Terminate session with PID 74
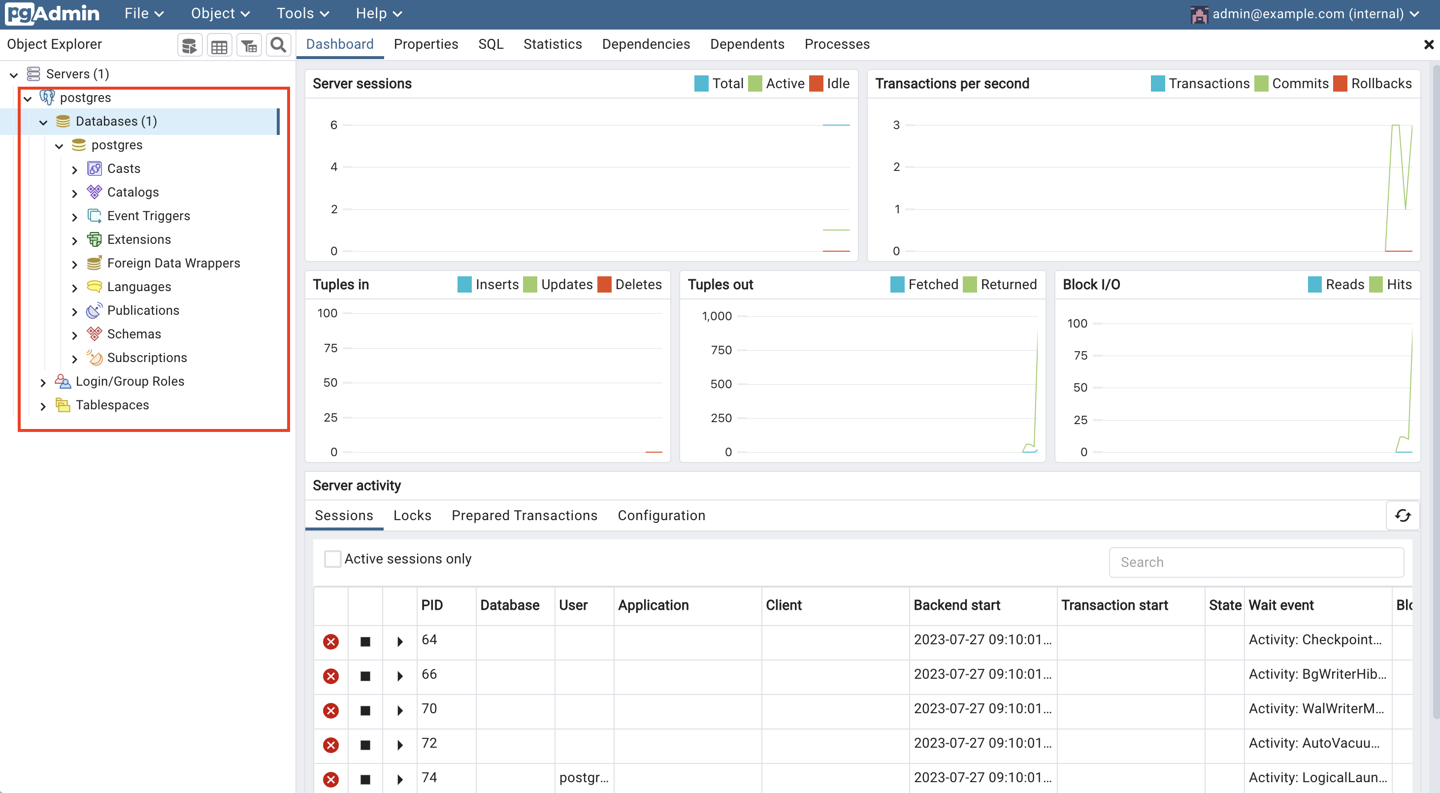 pos(331,780)
